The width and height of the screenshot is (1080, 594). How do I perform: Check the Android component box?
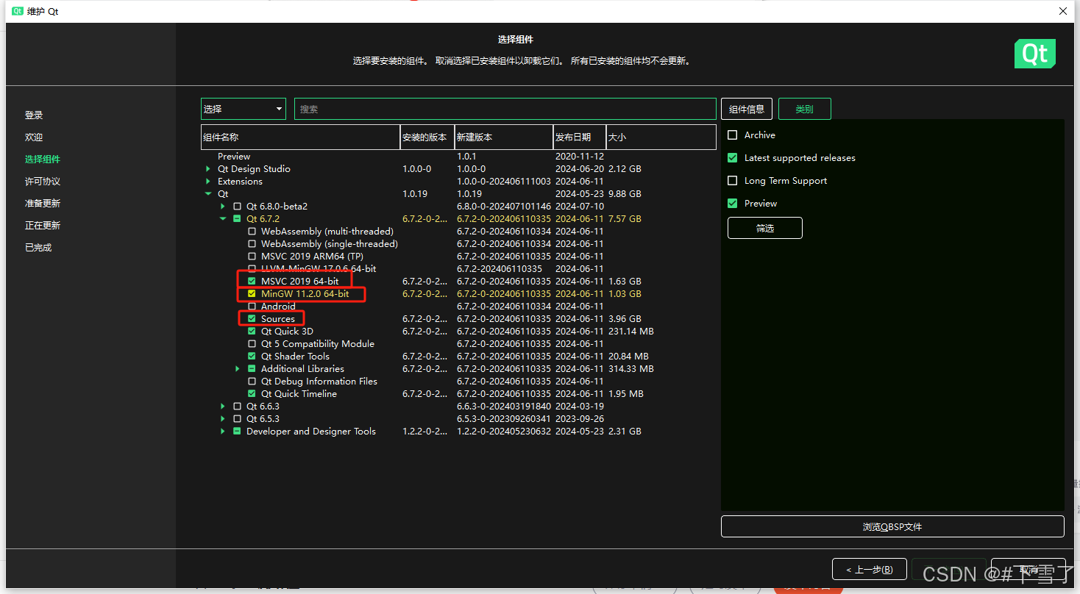(x=252, y=307)
